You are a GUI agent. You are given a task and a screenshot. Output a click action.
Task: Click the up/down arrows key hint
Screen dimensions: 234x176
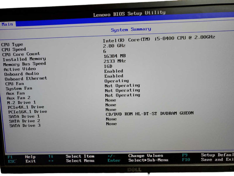pos(51,156)
